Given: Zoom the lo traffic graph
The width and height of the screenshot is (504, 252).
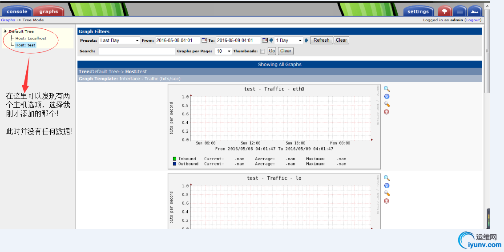Looking at the screenshot, I should point(387,178).
